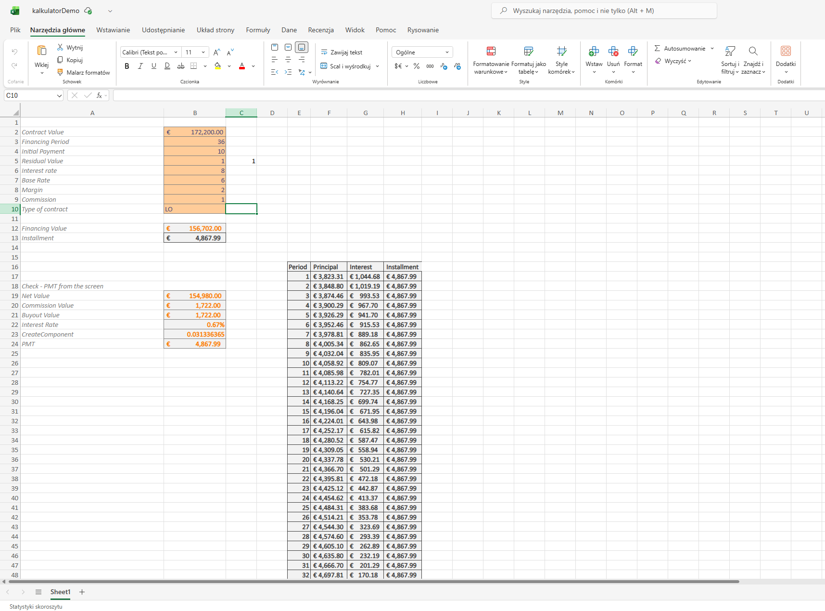The height and width of the screenshot is (611, 825).
Task: Open the Ogólne number format dropdown
Action: [x=421, y=52]
